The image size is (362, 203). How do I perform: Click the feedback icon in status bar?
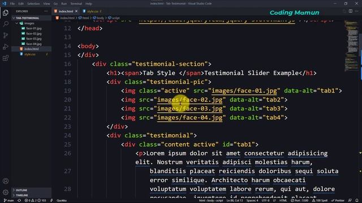pyautogui.click(x=350, y=201)
